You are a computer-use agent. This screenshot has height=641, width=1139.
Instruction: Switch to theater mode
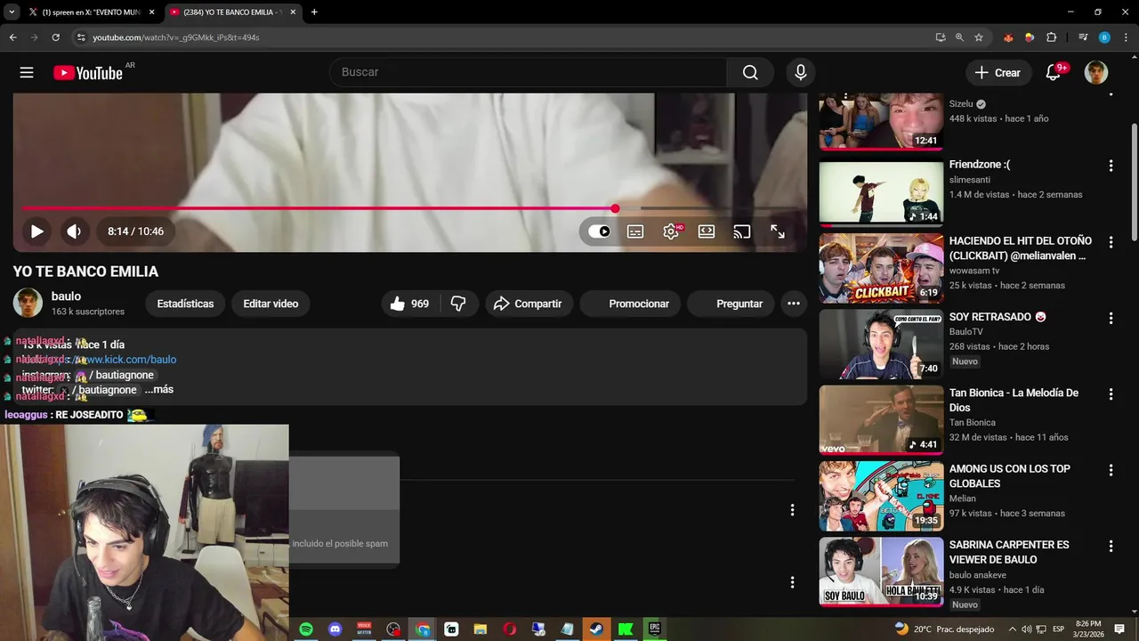coord(707,231)
